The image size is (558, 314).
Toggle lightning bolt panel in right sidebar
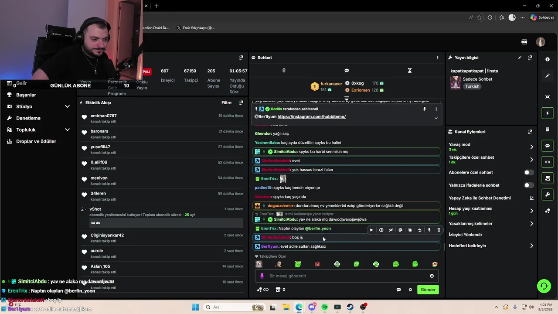coord(548,113)
